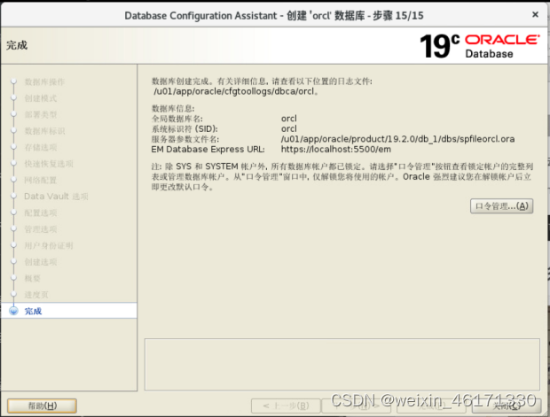Image resolution: width=550 pixels, height=417 pixels.
Task: Select the 管理选项 step in sidebar
Action: pos(41,229)
